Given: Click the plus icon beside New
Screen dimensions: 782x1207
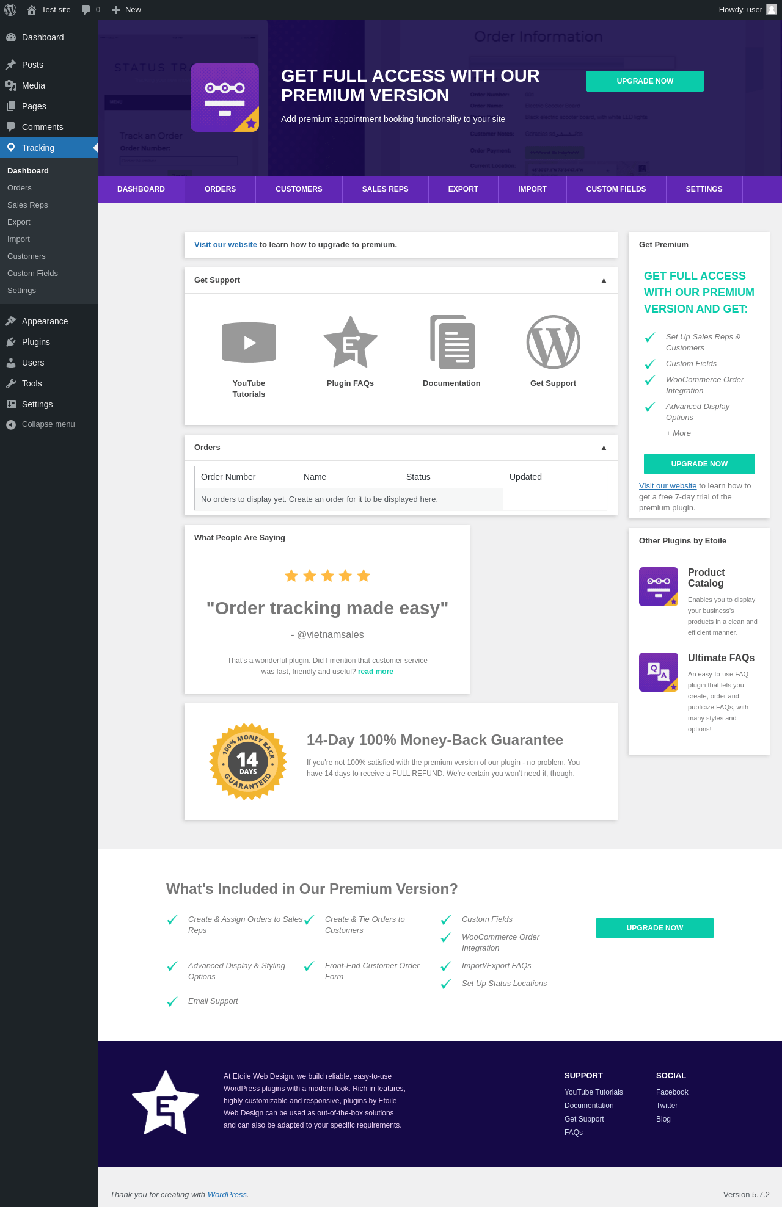Looking at the screenshot, I should click(x=115, y=10).
